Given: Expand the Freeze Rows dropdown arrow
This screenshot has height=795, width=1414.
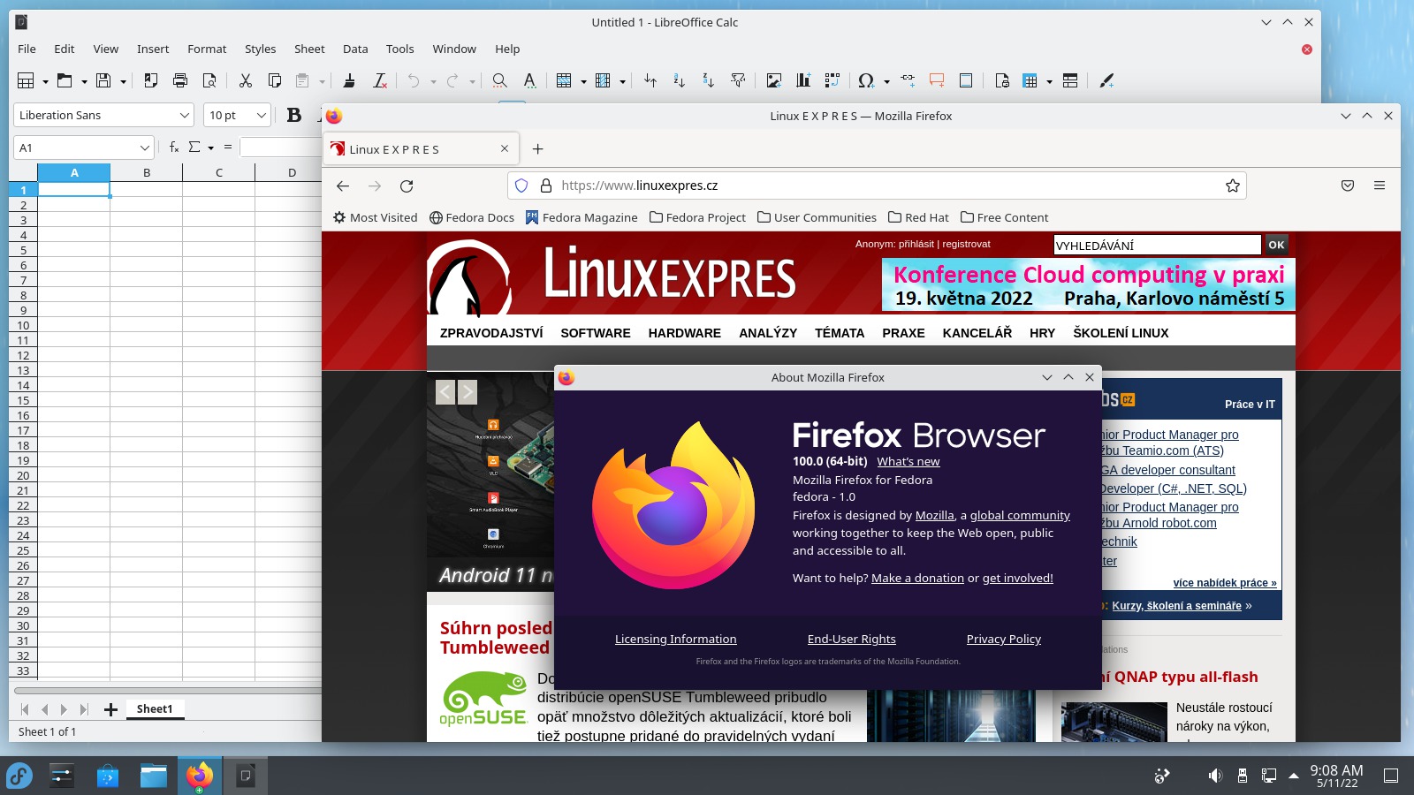Looking at the screenshot, I should click(x=1049, y=81).
